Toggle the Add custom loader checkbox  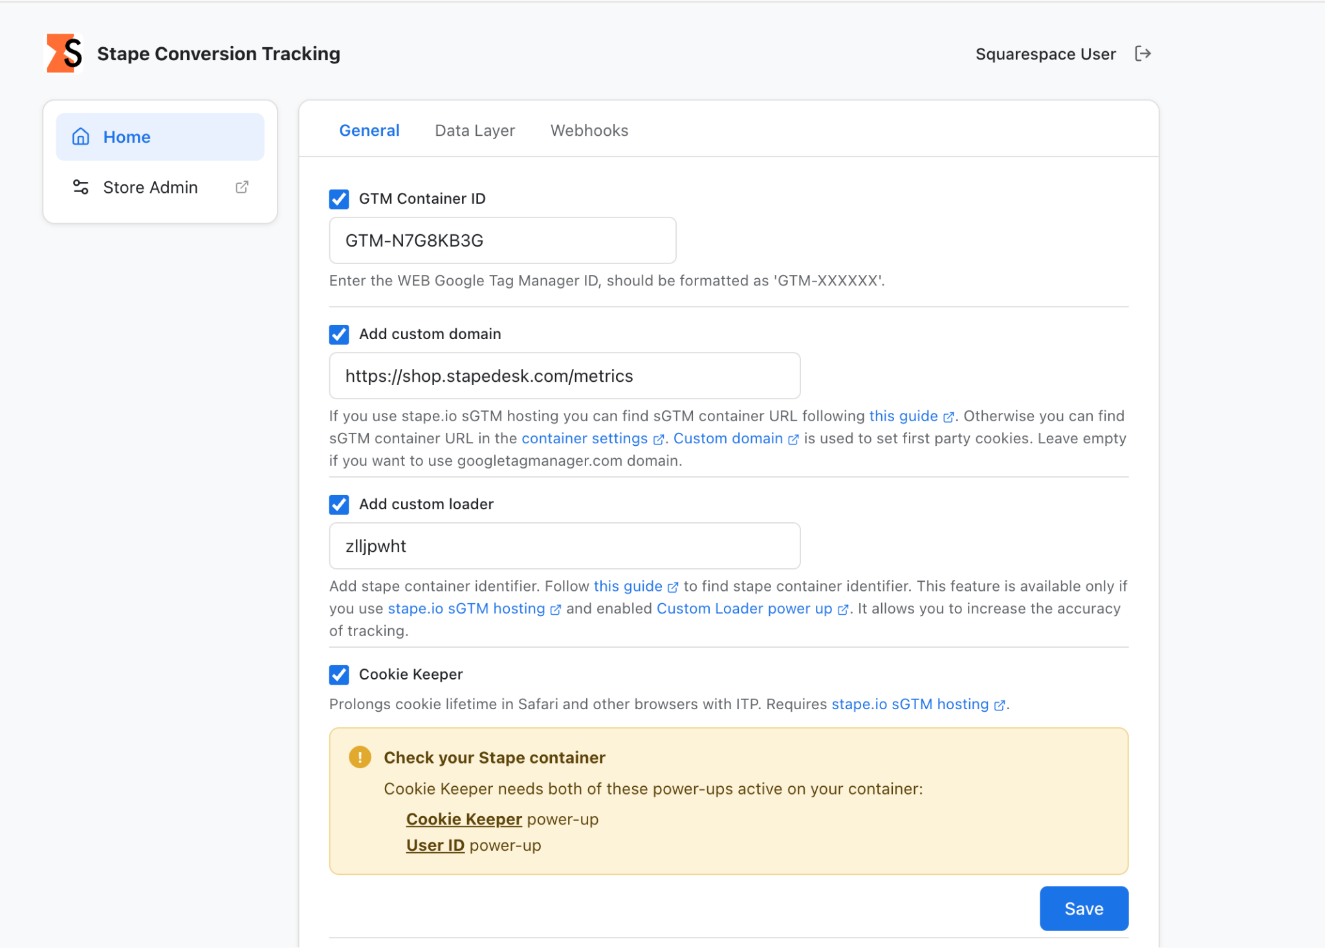click(x=339, y=504)
